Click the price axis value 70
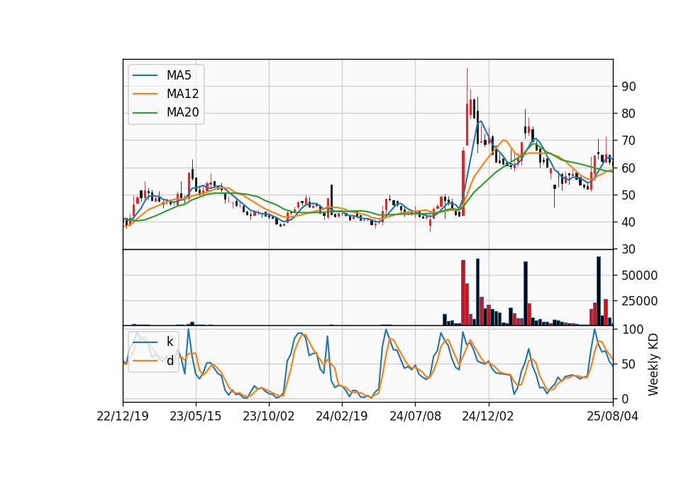 click(629, 141)
